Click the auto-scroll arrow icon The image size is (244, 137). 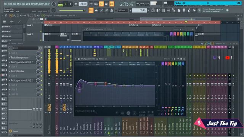click(96, 10)
